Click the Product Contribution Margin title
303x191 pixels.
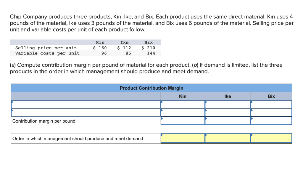[151, 88]
